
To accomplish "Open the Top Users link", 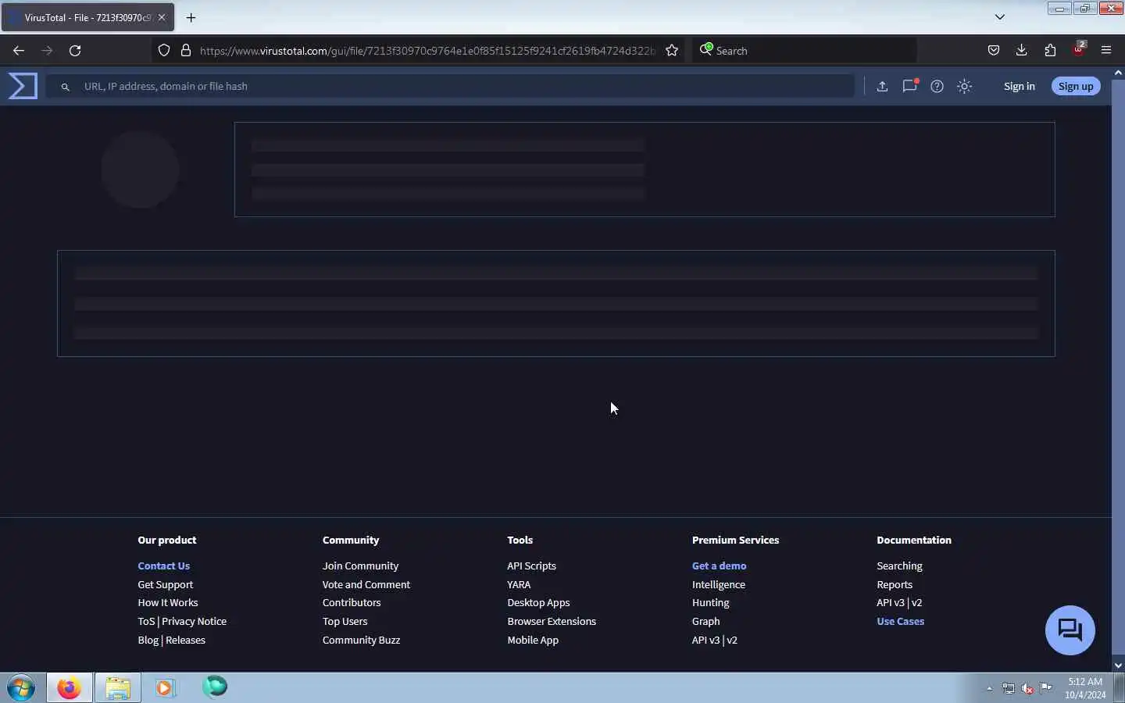I will pyautogui.click(x=345, y=622).
